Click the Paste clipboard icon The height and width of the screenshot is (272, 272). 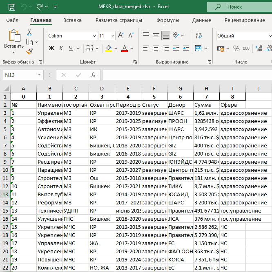(15, 35)
